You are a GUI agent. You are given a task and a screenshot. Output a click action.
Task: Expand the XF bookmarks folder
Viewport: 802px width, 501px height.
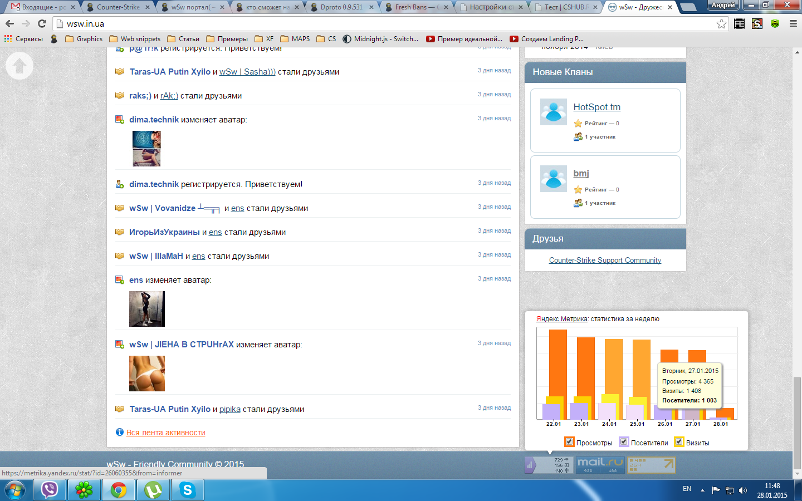tap(264, 39)
